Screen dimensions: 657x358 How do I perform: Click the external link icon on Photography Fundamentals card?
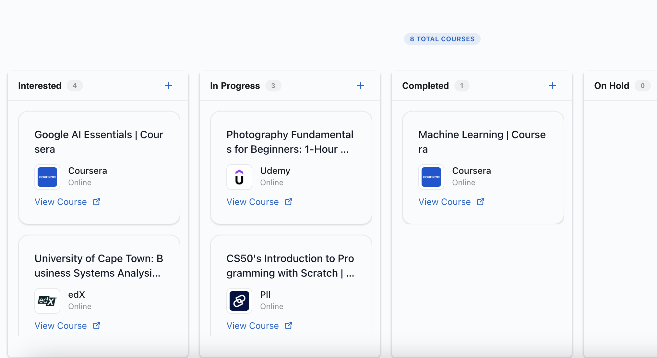coord(288,202)
